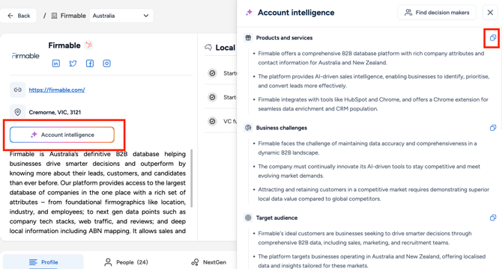
Task: Open the Australia country dropdown
Action: 121,16
